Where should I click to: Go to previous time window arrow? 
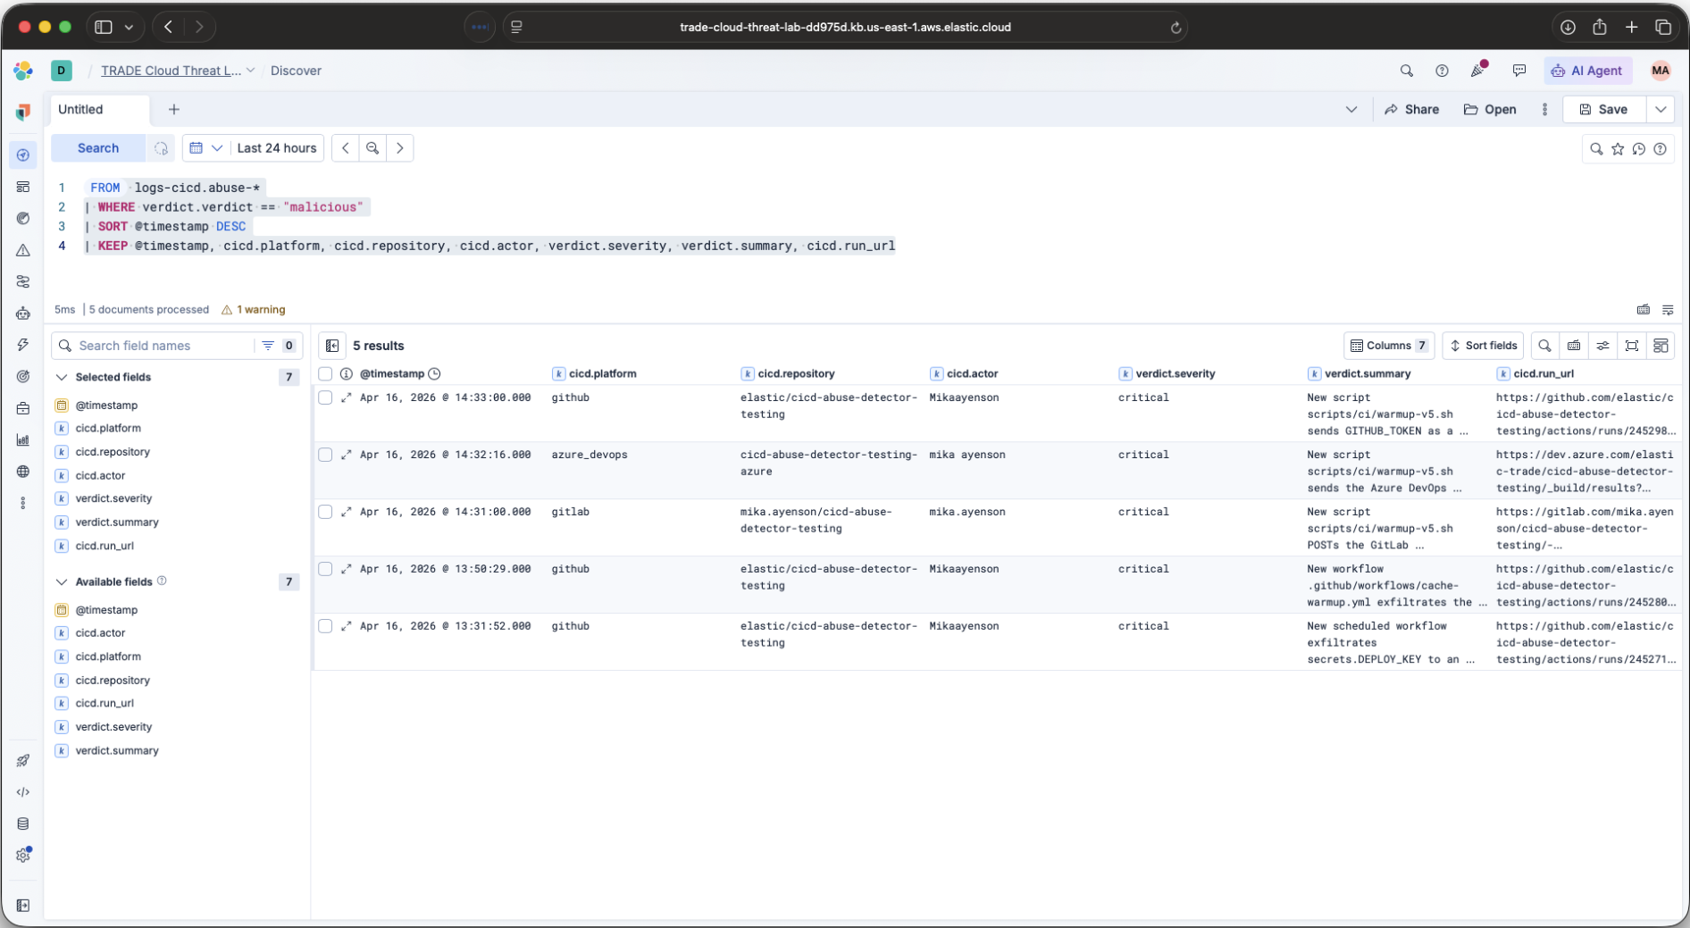pos(346,148)
